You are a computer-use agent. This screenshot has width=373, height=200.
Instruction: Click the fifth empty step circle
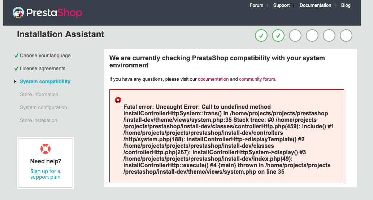pos(329,35)
